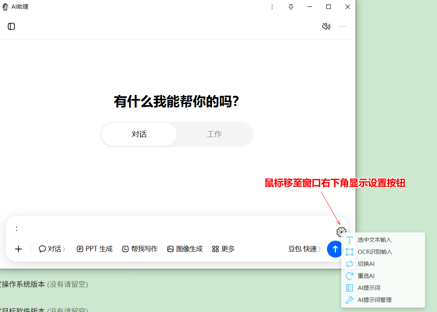Open the vertical dots title bar menu
The height and width of the screenshot is (312, 437).
(272, 7)
